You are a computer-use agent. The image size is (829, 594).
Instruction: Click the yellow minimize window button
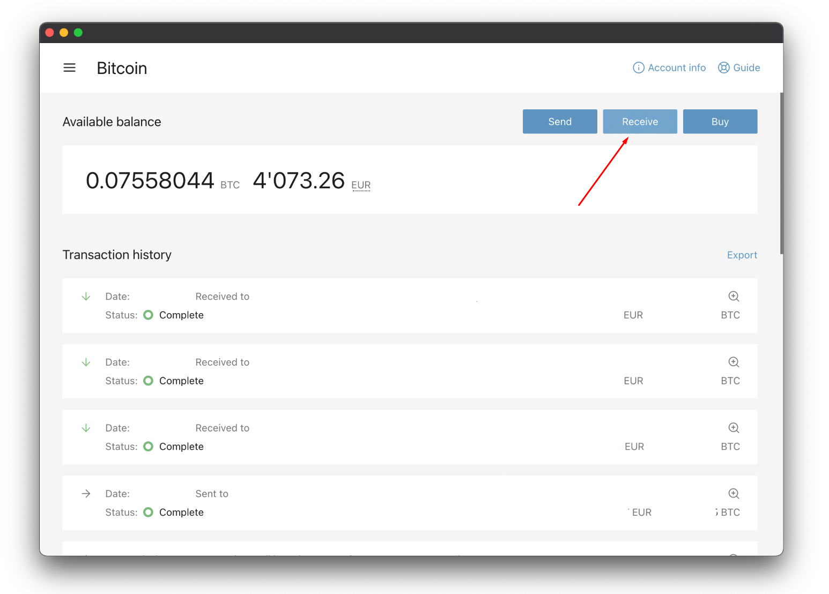[64, 33]
